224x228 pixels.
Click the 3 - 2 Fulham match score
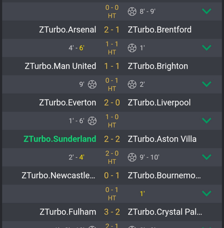tap(112, 212)
